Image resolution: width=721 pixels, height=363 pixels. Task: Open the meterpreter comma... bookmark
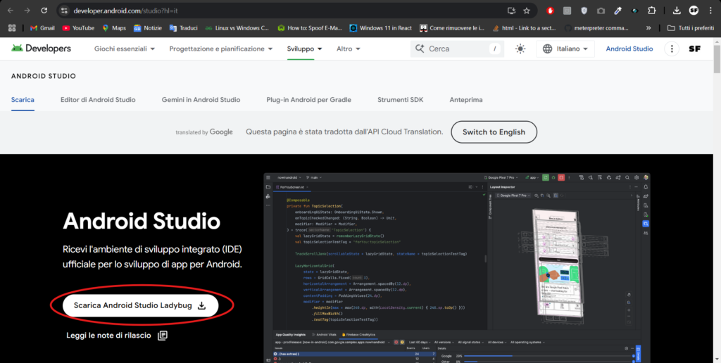pos(596,28)
